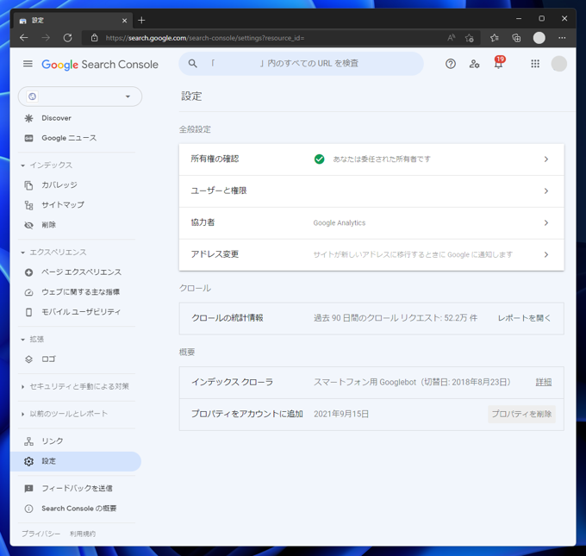
Task: Open browser favorites list icon
Action: tap(494, 38)
